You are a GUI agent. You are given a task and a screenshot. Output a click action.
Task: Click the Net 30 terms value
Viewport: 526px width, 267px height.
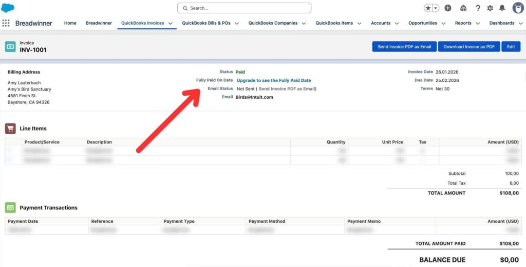pos(442,88)
